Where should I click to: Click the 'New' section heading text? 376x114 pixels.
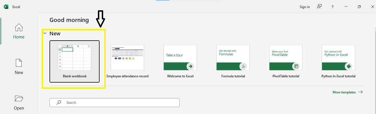[x=55, y=33]
